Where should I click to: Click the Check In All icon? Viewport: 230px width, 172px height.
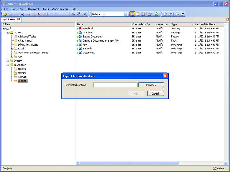pyautogui.click(x=170, y=14)
